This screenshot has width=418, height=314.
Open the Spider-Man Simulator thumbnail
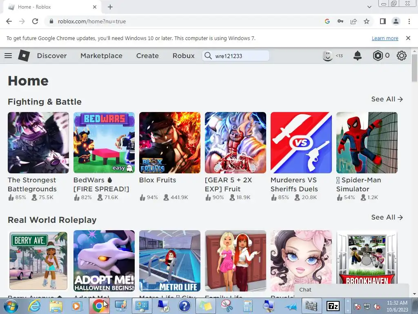point(367,143)
